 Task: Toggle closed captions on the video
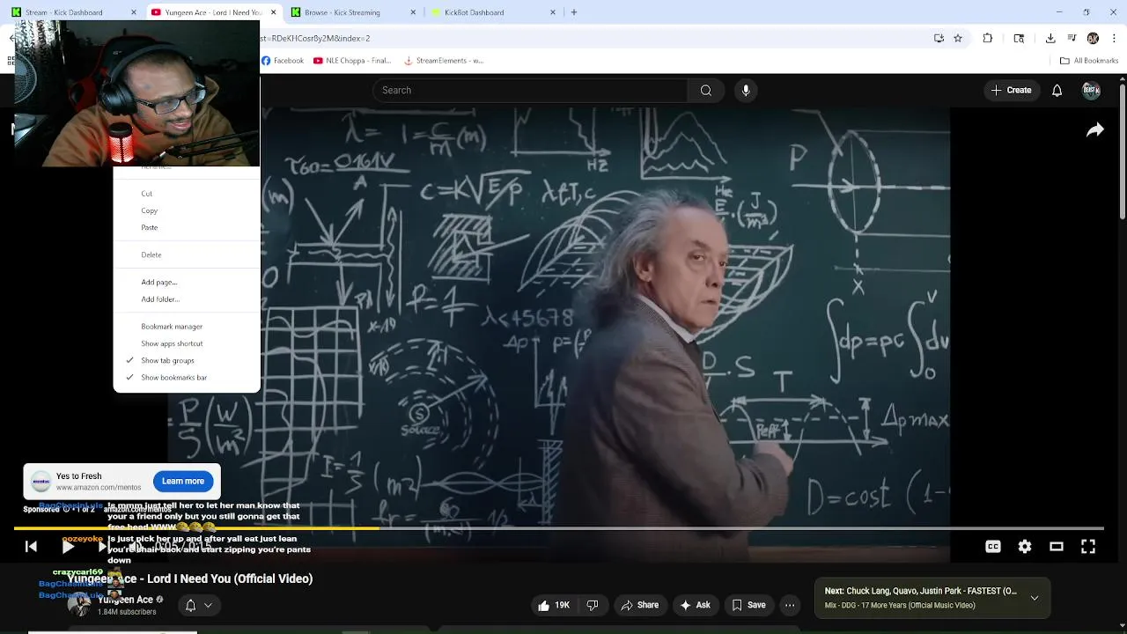tap(993, 547)
